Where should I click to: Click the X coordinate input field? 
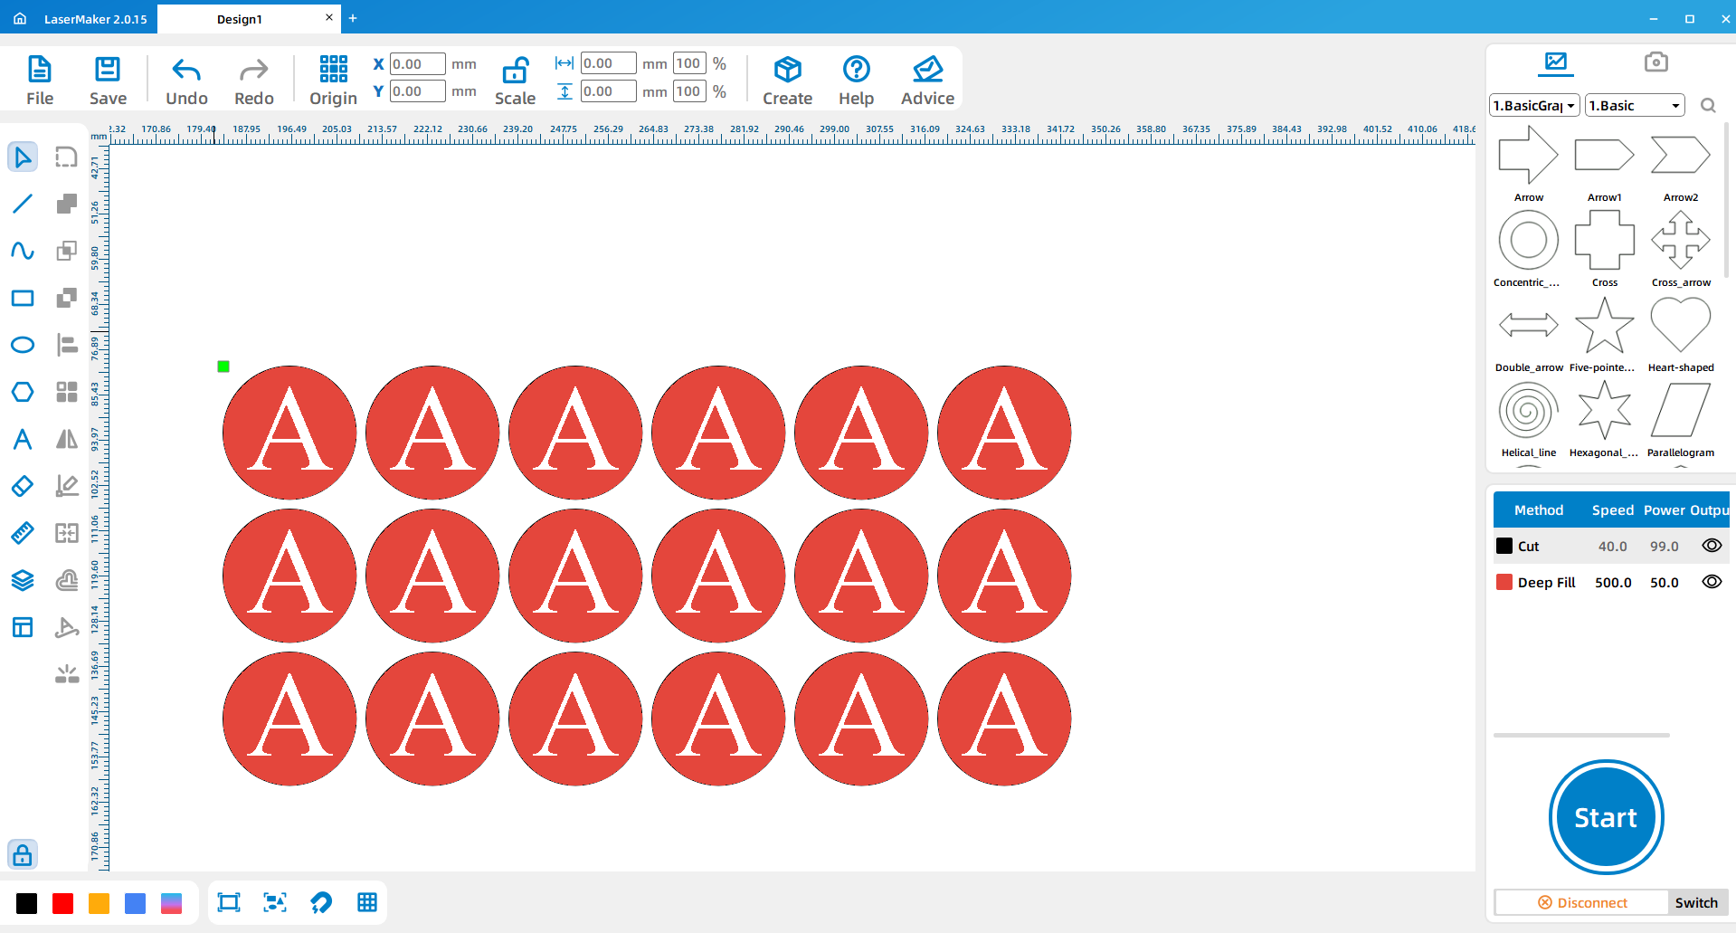417,64
